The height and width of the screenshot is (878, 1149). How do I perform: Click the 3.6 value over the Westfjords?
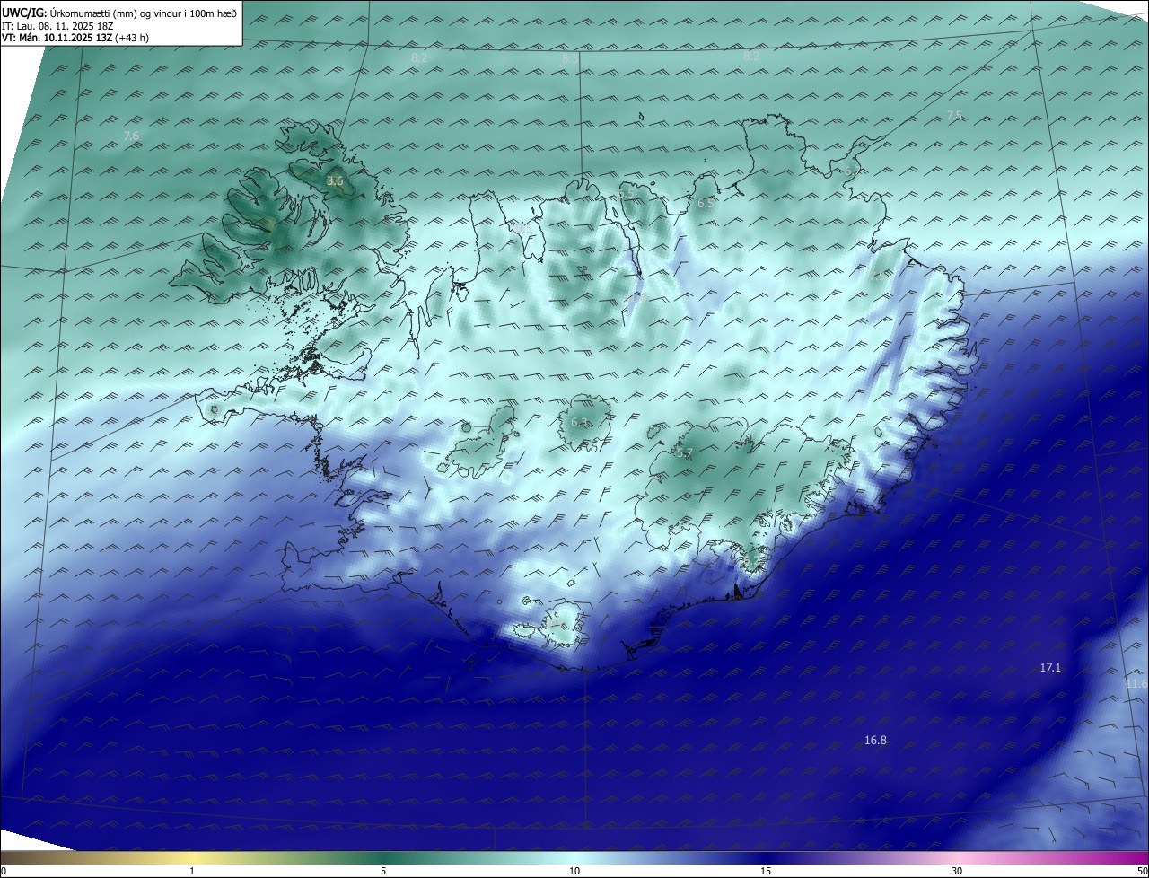click(x=335, y=181)
